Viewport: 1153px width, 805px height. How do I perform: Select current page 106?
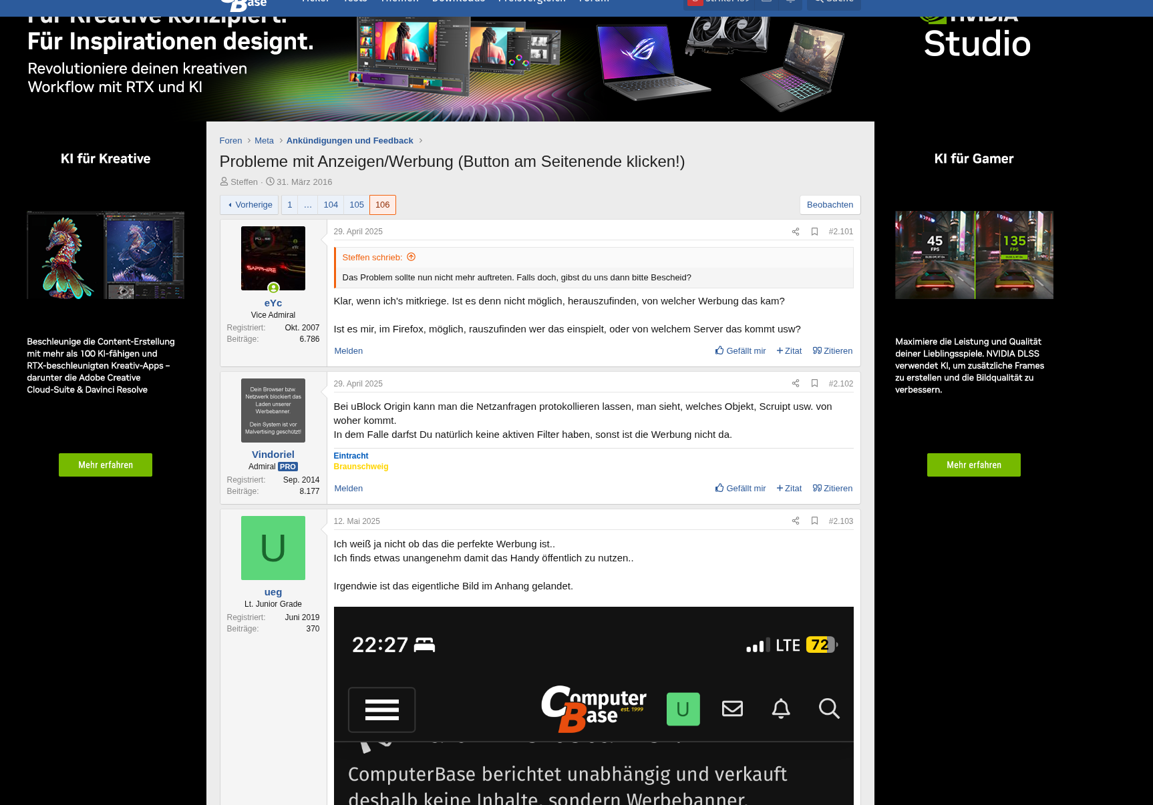click(383, 205)
